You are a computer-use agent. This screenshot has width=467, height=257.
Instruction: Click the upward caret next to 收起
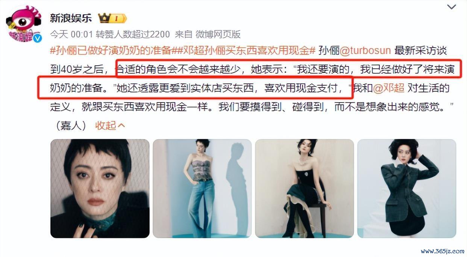coord(121,126)
